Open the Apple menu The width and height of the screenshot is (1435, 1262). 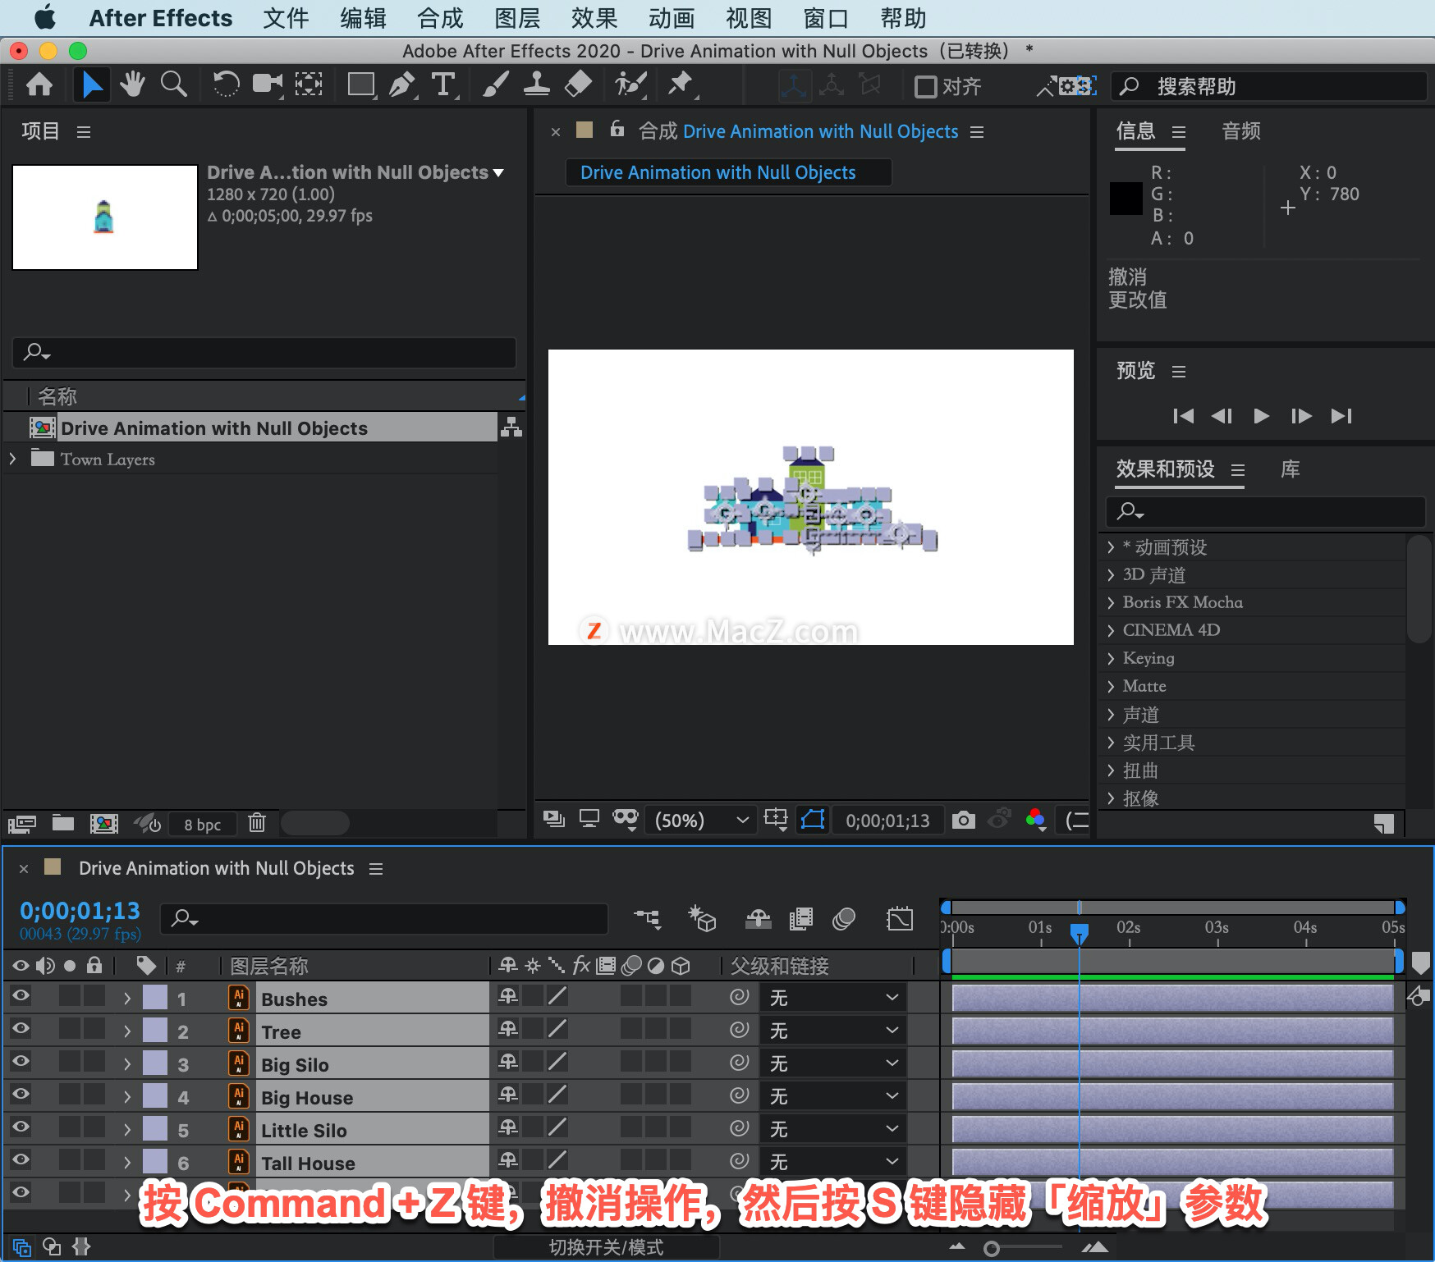click(45, 17)
